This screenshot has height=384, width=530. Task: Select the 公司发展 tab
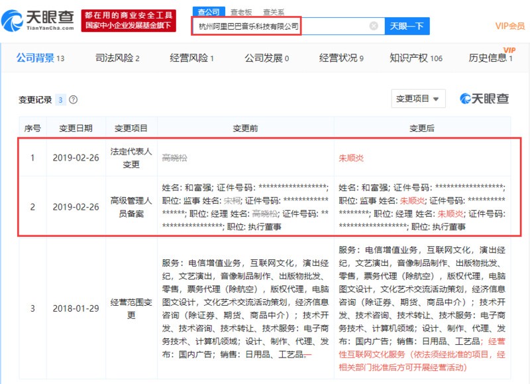pyautogui.click(x=266, y=58)
